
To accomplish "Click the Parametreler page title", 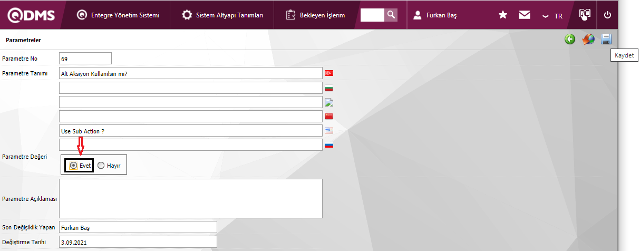I will [23, 40].
